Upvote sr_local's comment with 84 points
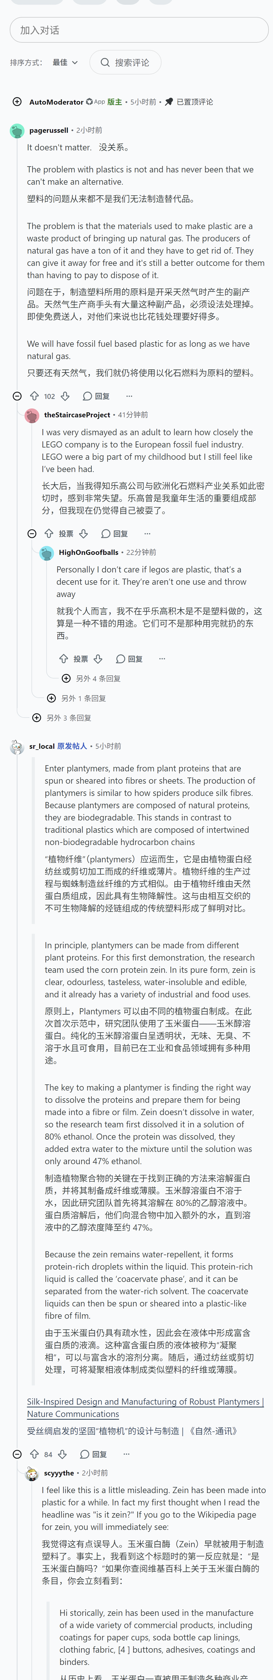273x1680 pixels. coord(35,1454)
